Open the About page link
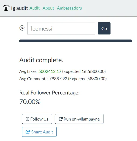 pos(48,8)
